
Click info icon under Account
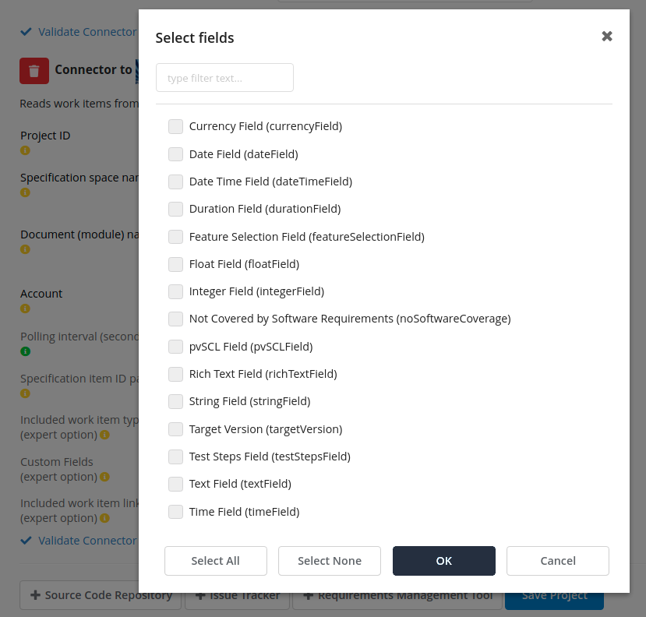(25, 308)
